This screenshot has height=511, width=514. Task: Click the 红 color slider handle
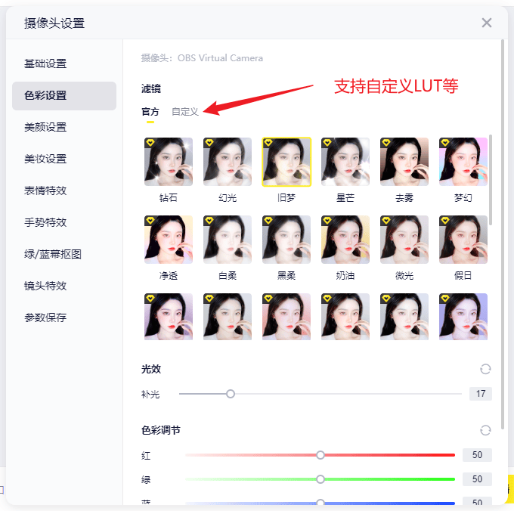320,455
